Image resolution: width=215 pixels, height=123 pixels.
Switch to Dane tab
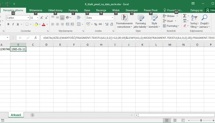[x=87, y=10]
